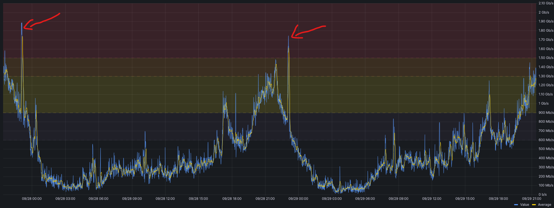Open the yellow Average series color swatch
This screenshot has width=554, height=208.
coord(534,205)
